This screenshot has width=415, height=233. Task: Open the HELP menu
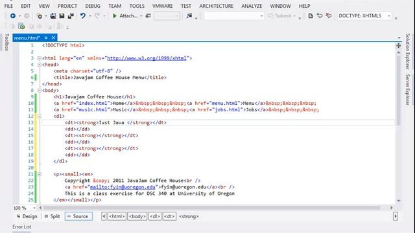tap(304, 6)
